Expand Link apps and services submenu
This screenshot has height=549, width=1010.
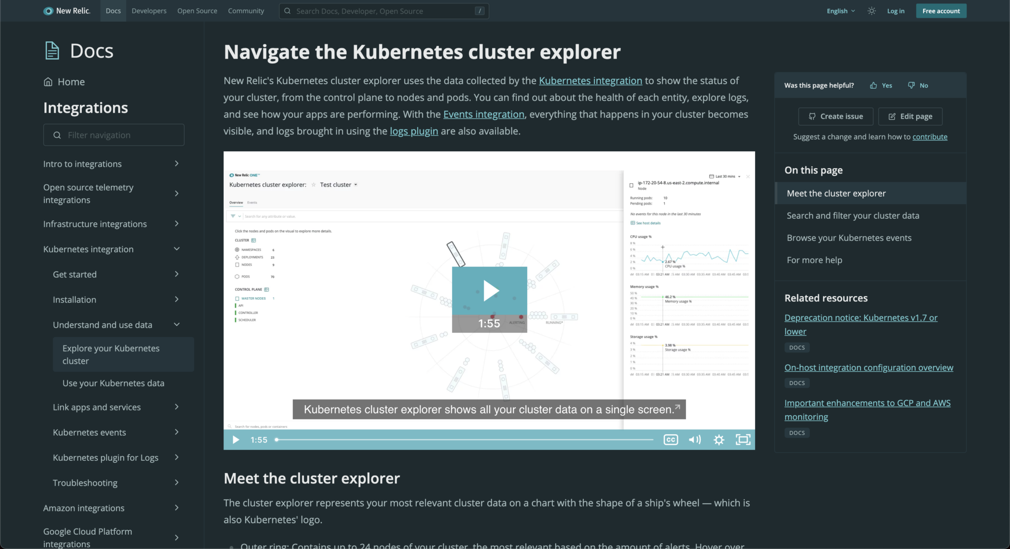pos(177,407)
